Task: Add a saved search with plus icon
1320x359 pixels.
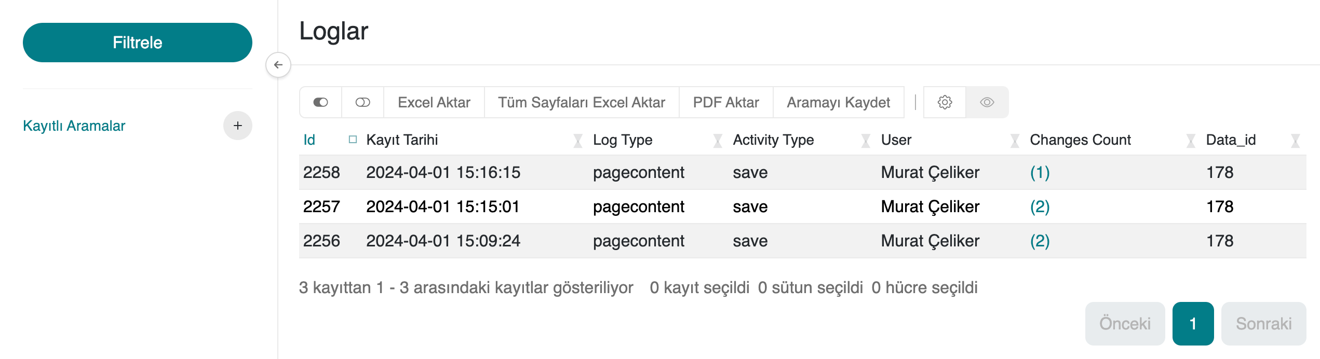Action: [237, 126]
